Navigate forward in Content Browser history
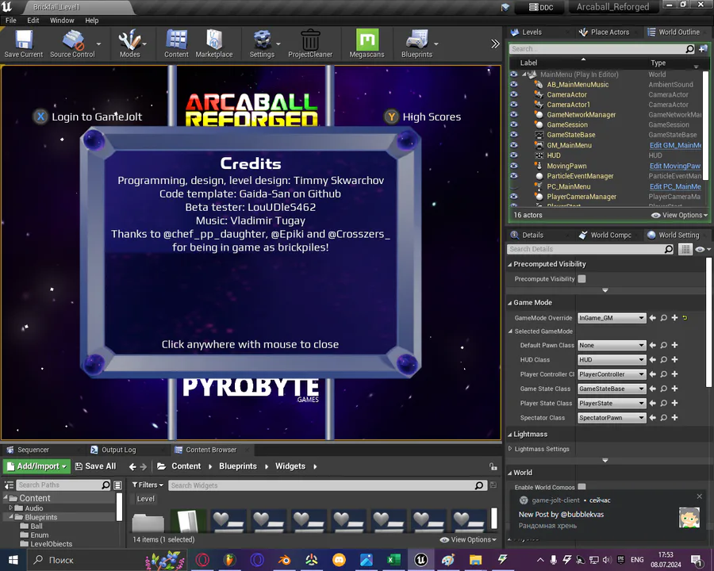The image size is (714, 571). point(144,466)
